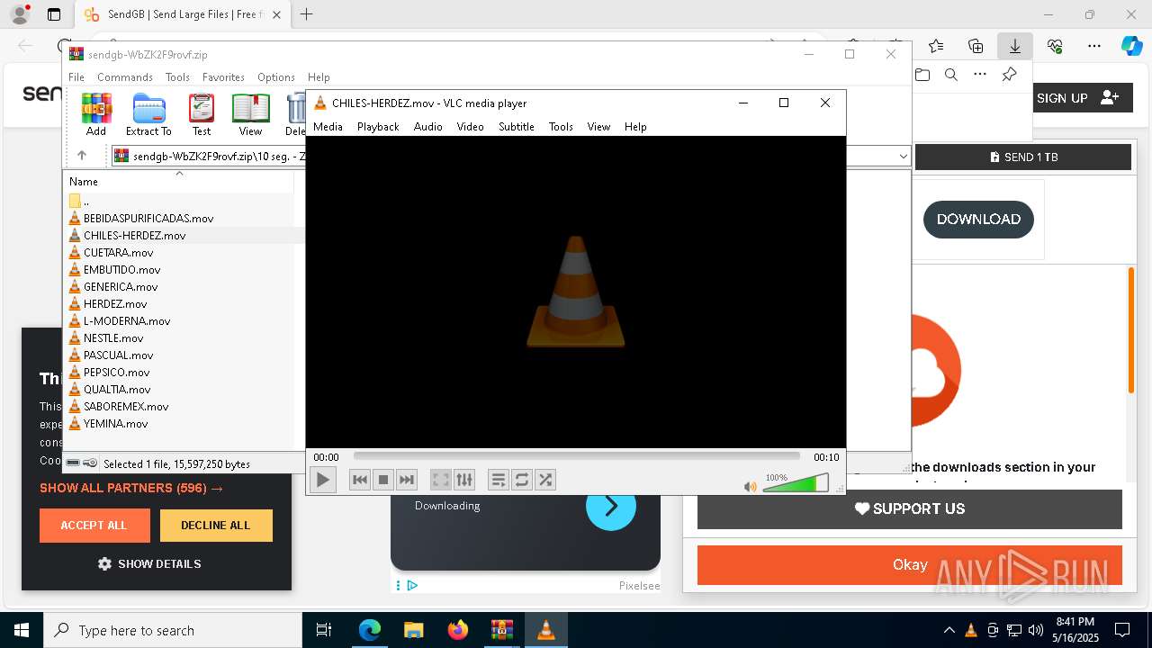This screenshot has width=1152, height=648.
Task: Click taskbar search box
Action: pyautogui.click(x=173, y=630)
